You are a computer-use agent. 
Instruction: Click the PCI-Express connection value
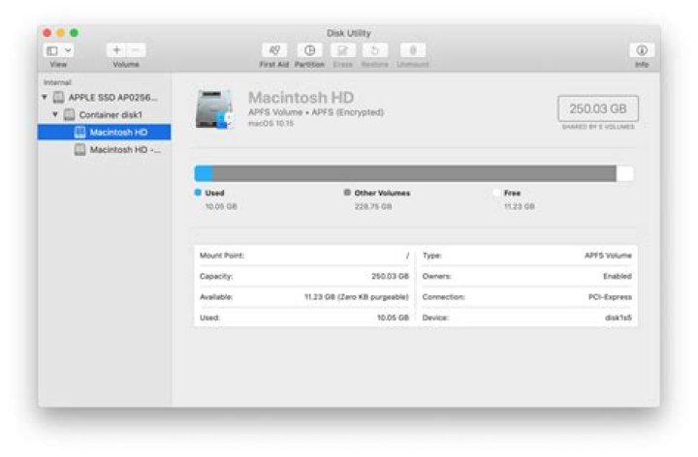point(610,297)
